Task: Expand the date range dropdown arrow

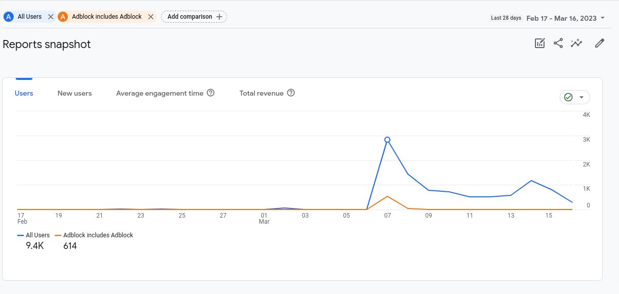Action: 602,18
